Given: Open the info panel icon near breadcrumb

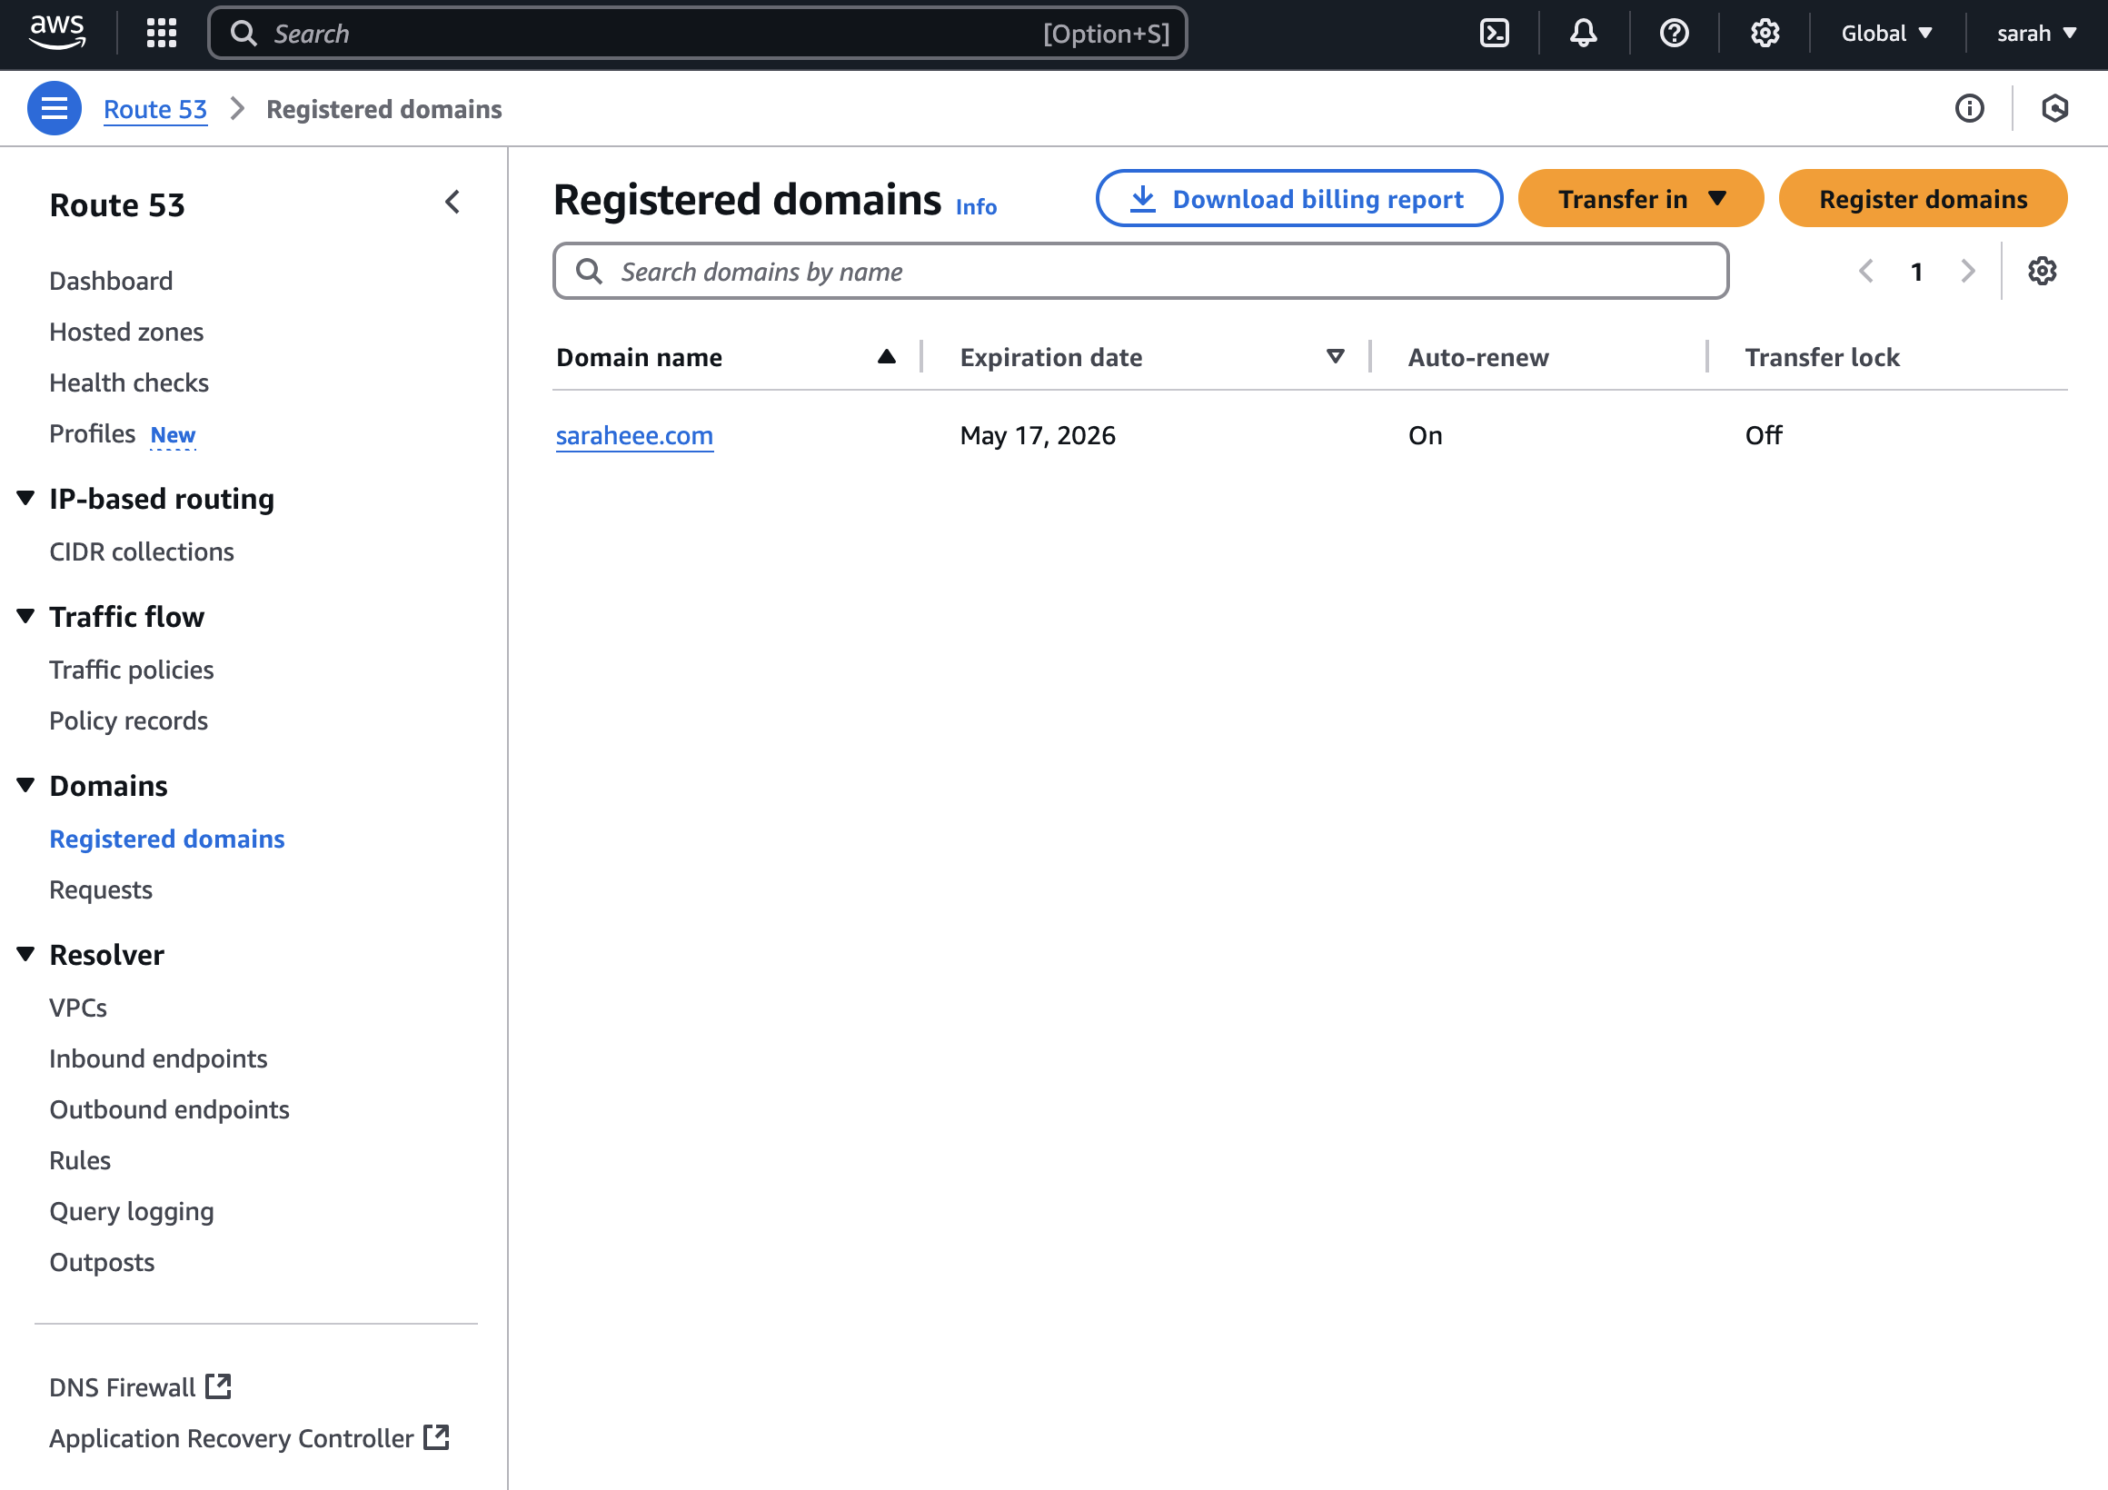Looking at the screenshot, I should 1968,108.
